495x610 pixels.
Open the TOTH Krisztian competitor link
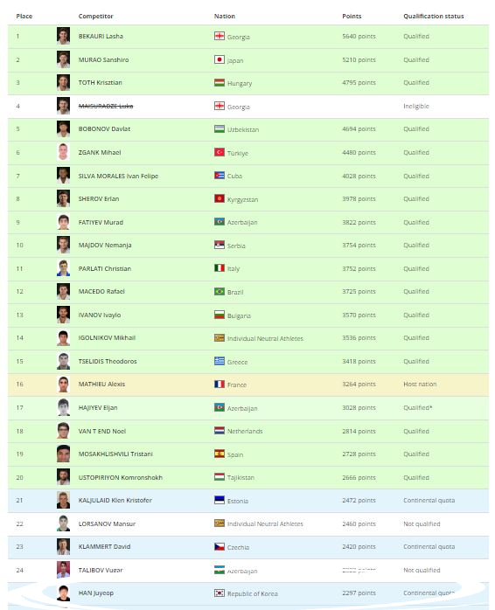(100, 82)
